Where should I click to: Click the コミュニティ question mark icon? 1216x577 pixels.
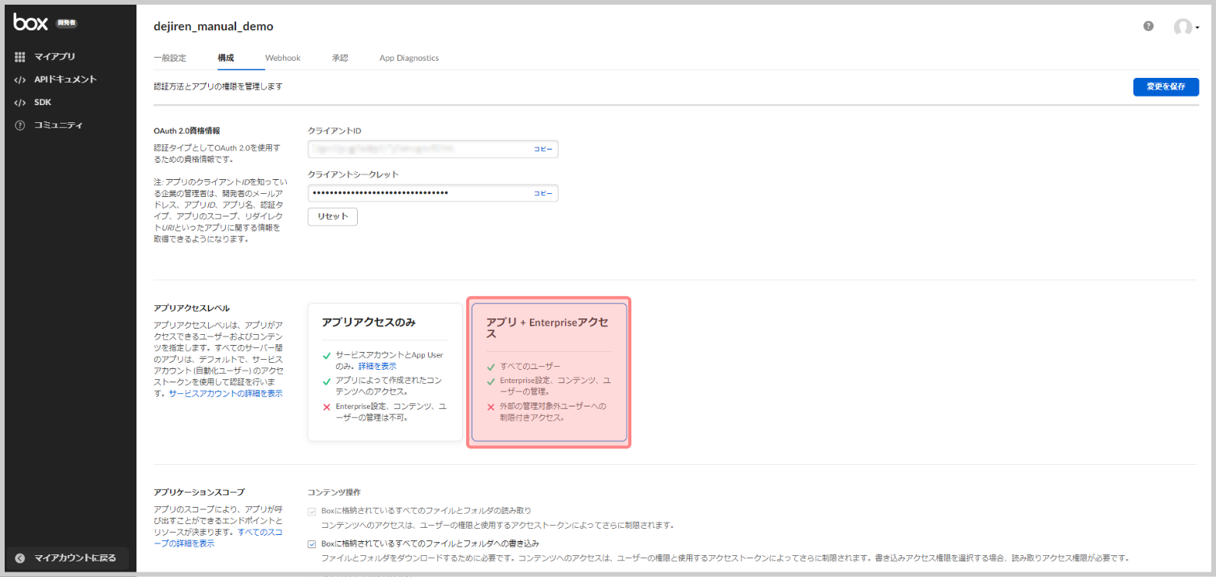20,125
